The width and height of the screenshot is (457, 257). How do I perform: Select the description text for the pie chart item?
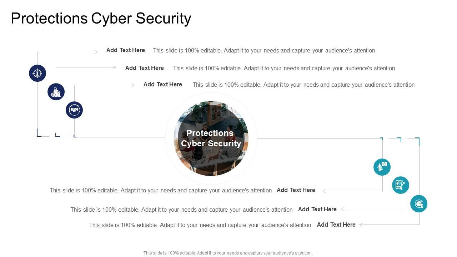[x=200, y=225]
